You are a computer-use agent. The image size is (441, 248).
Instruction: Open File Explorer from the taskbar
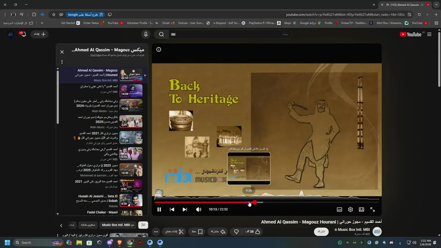[x=79, y=242]
